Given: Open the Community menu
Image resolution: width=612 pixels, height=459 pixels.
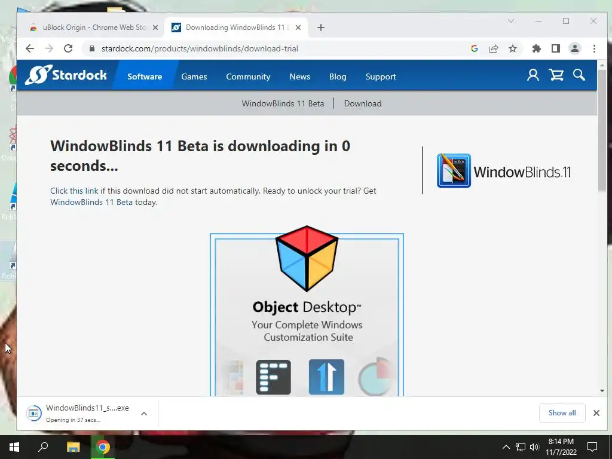Looking at the screenshot, I should click(248, 76).
